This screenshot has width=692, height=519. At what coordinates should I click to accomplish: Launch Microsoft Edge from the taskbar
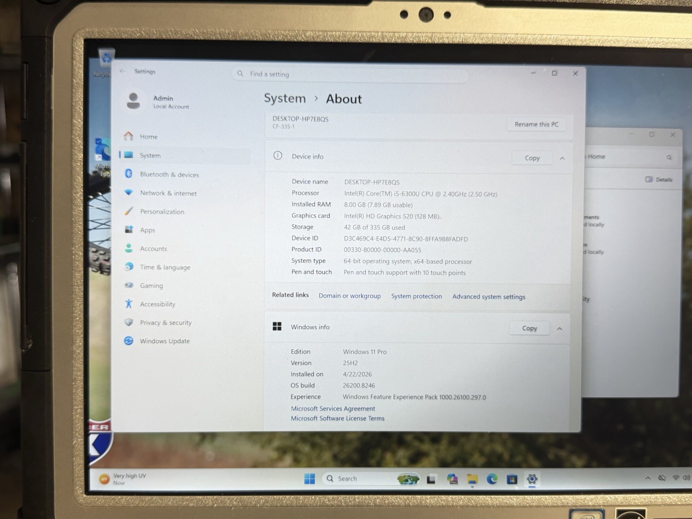coord(492,479)
